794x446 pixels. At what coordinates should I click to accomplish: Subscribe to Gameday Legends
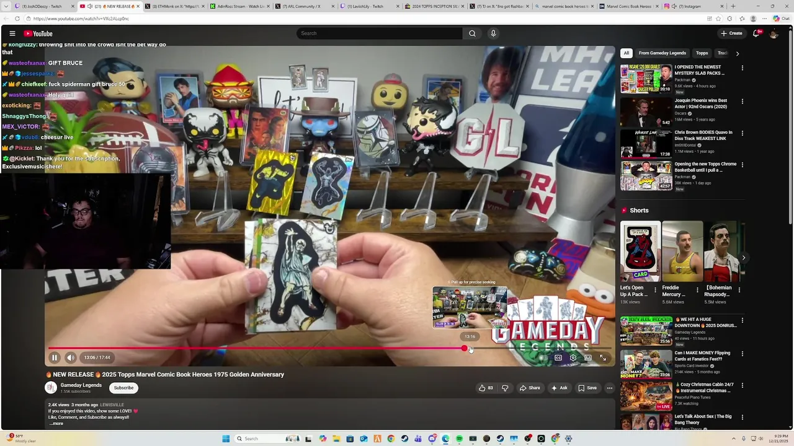click(x=123, y=388)
